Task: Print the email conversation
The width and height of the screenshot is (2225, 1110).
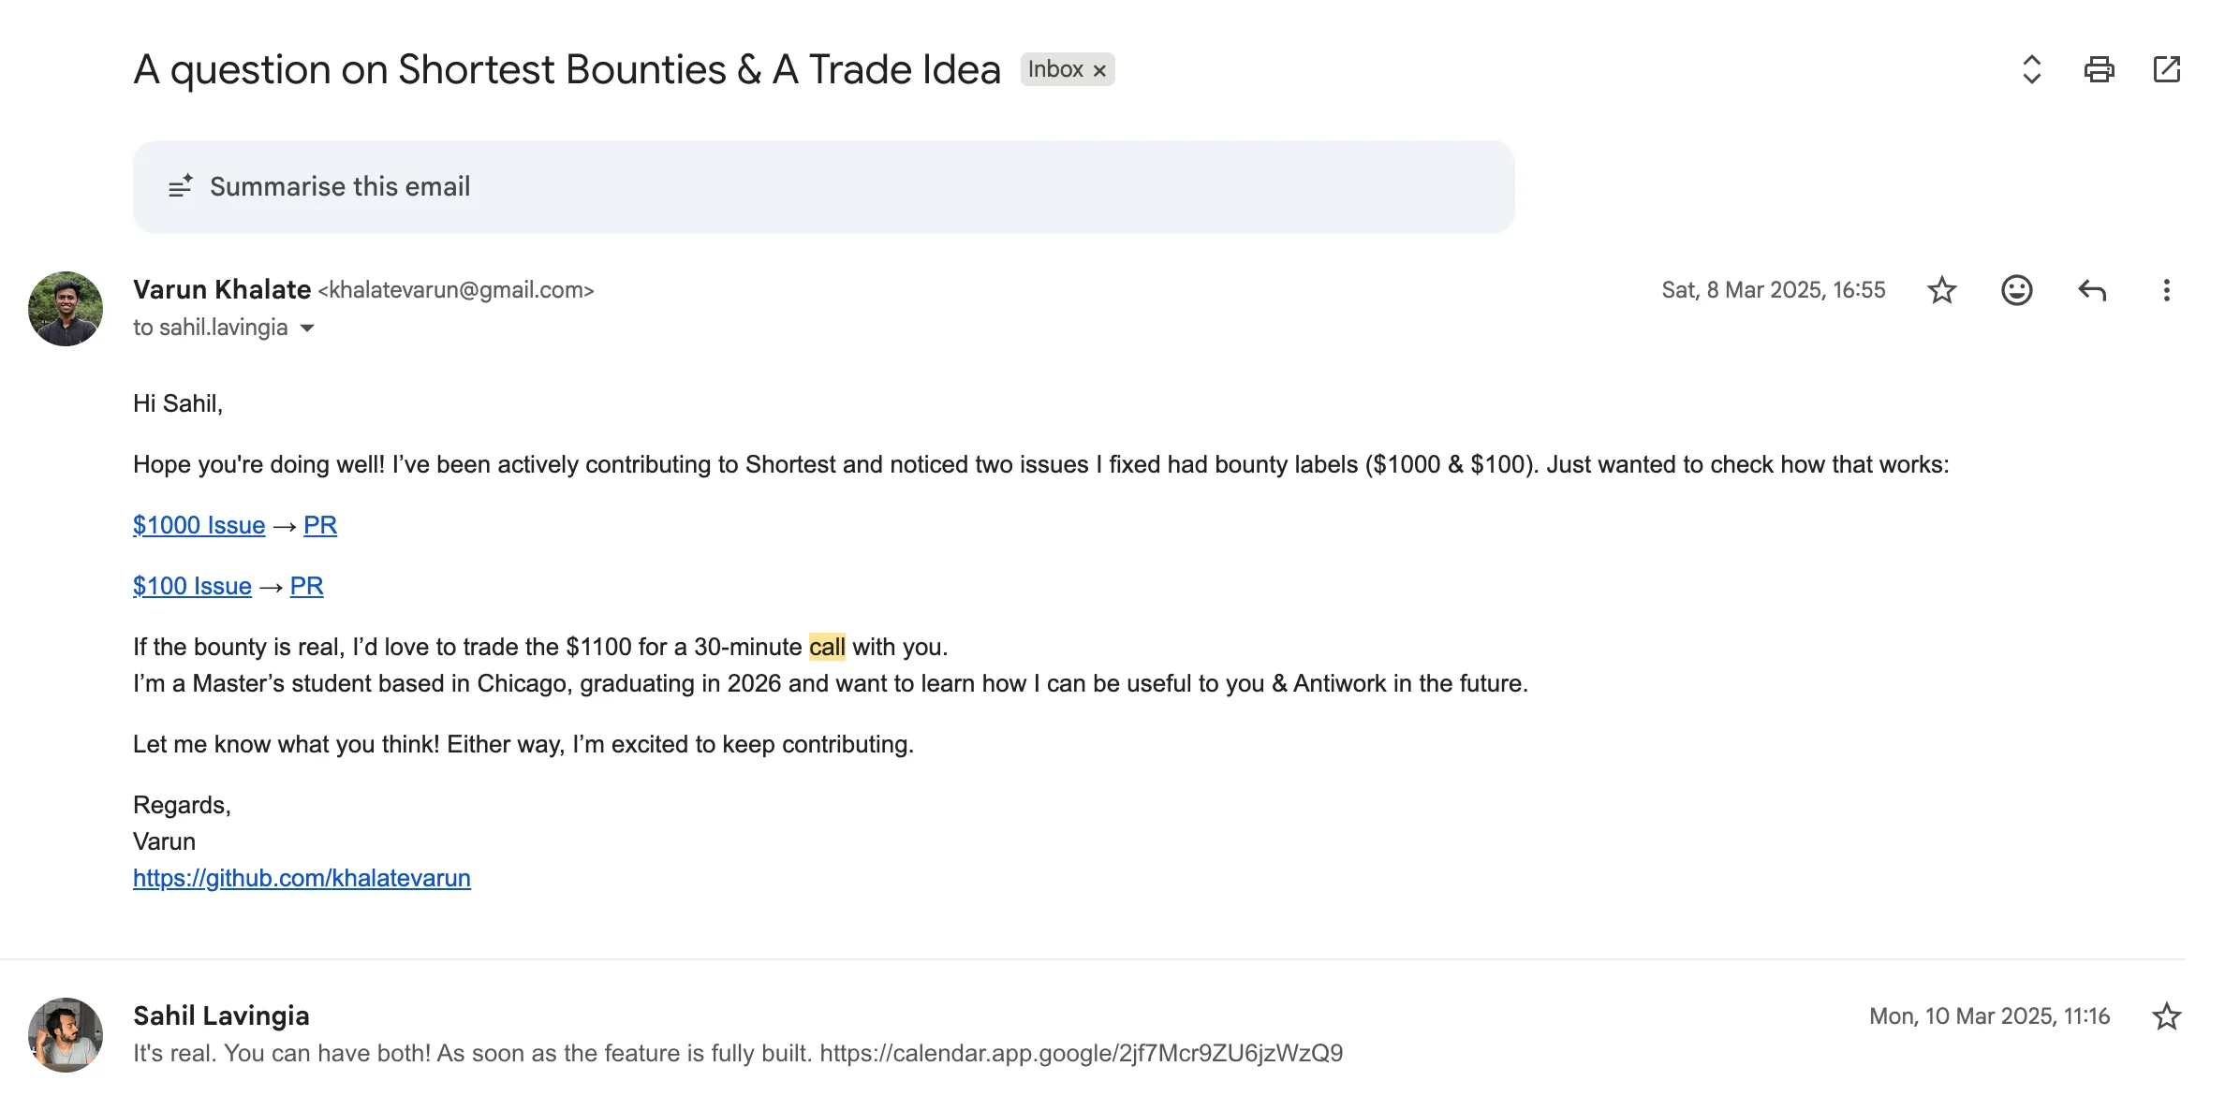Action: (x=2100, y=69)
